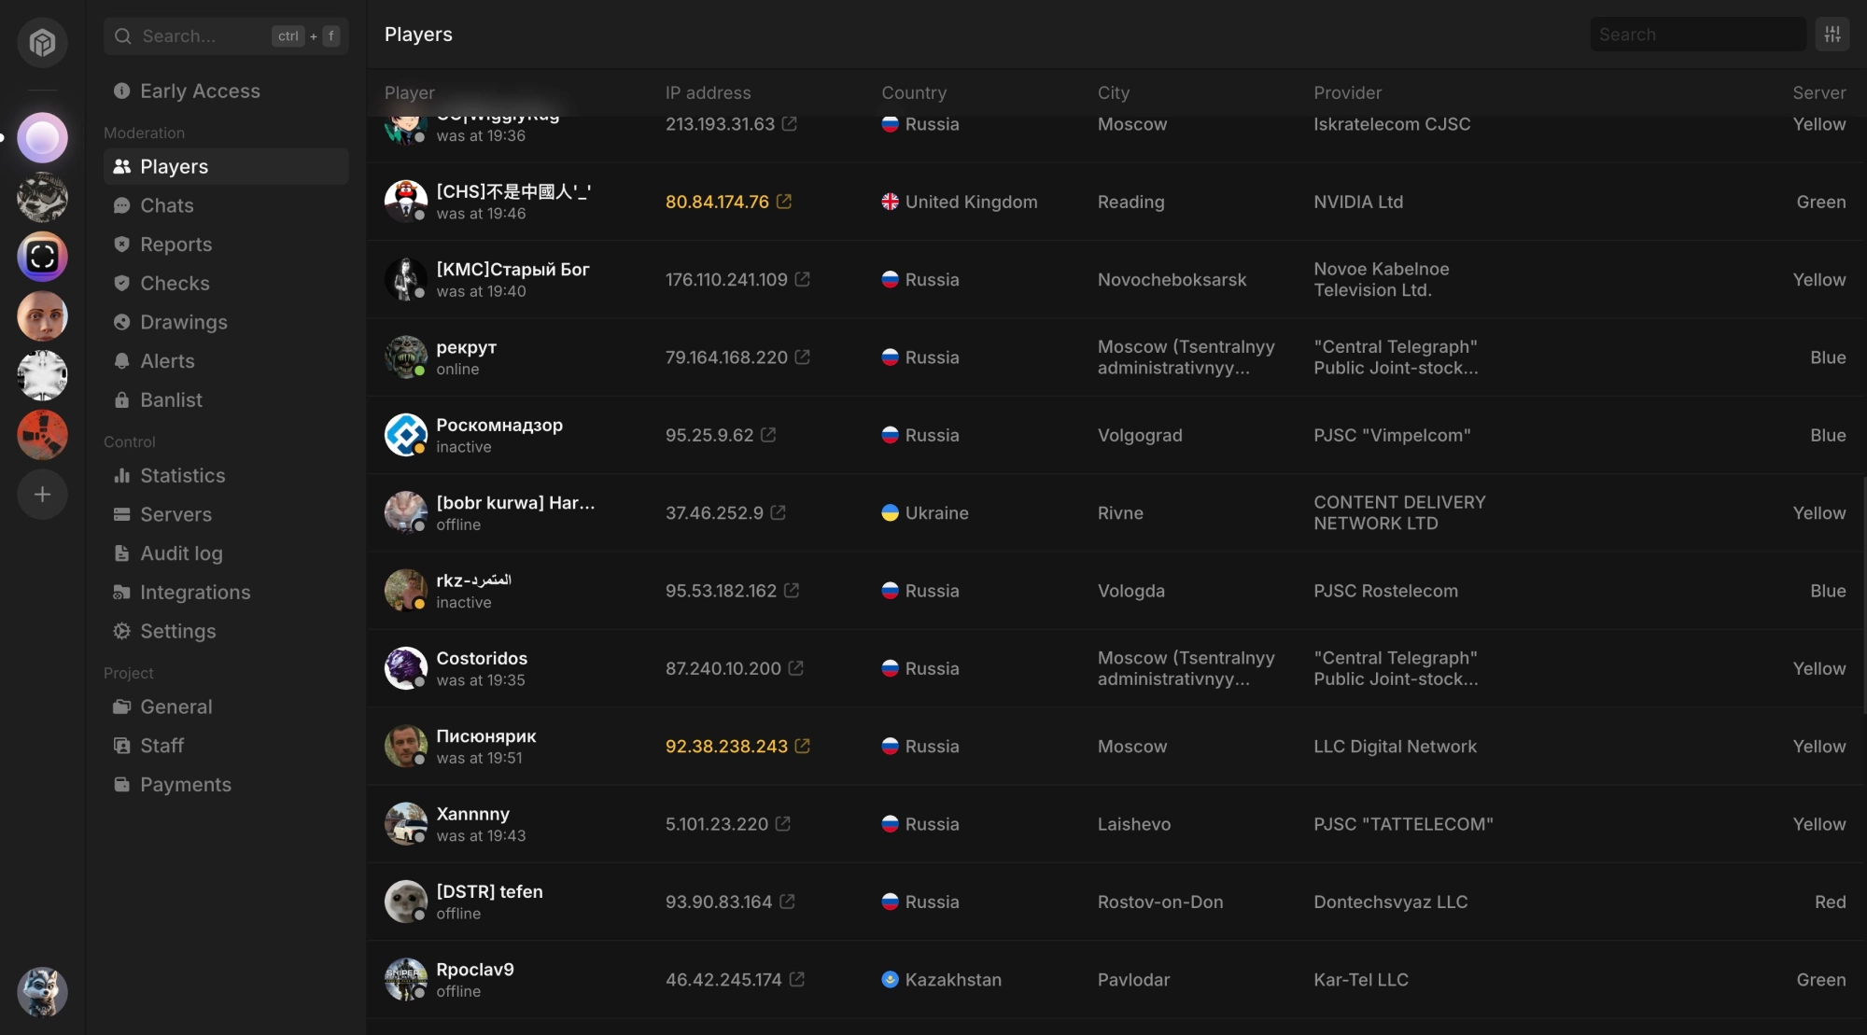This screenshot has width=1867, height=1035.
Task: Click the Integrations sidebar item
Action: [x=194, y=593]
